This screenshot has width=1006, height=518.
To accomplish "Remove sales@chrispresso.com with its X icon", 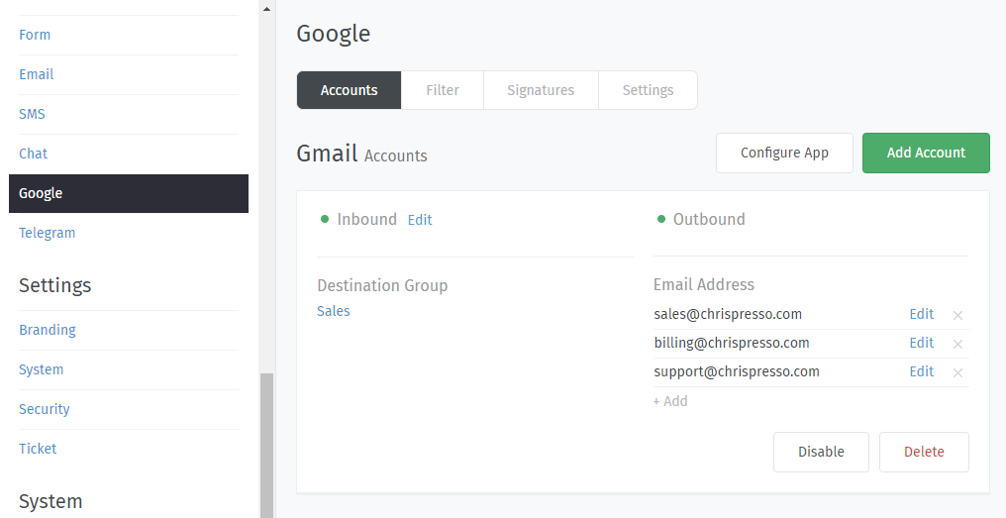I will 957,315.
